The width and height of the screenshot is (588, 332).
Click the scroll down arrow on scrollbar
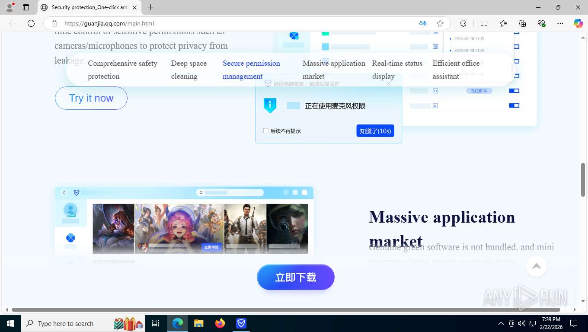point(583,301)
